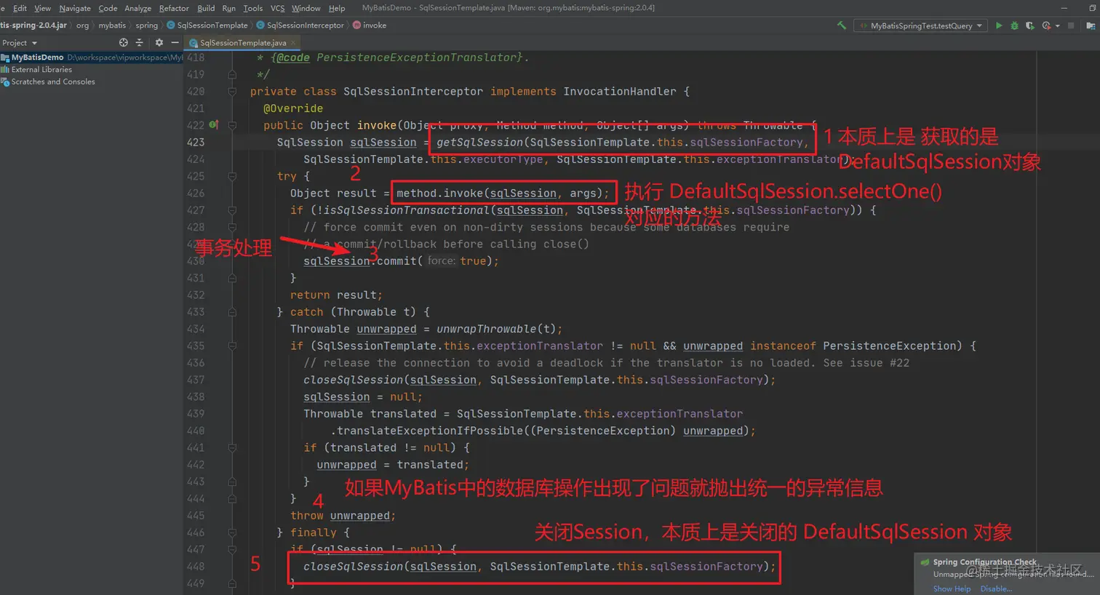Hide the Project panel with minus icon
This screenshot has width=1100, height=595.
pos(175,43)
